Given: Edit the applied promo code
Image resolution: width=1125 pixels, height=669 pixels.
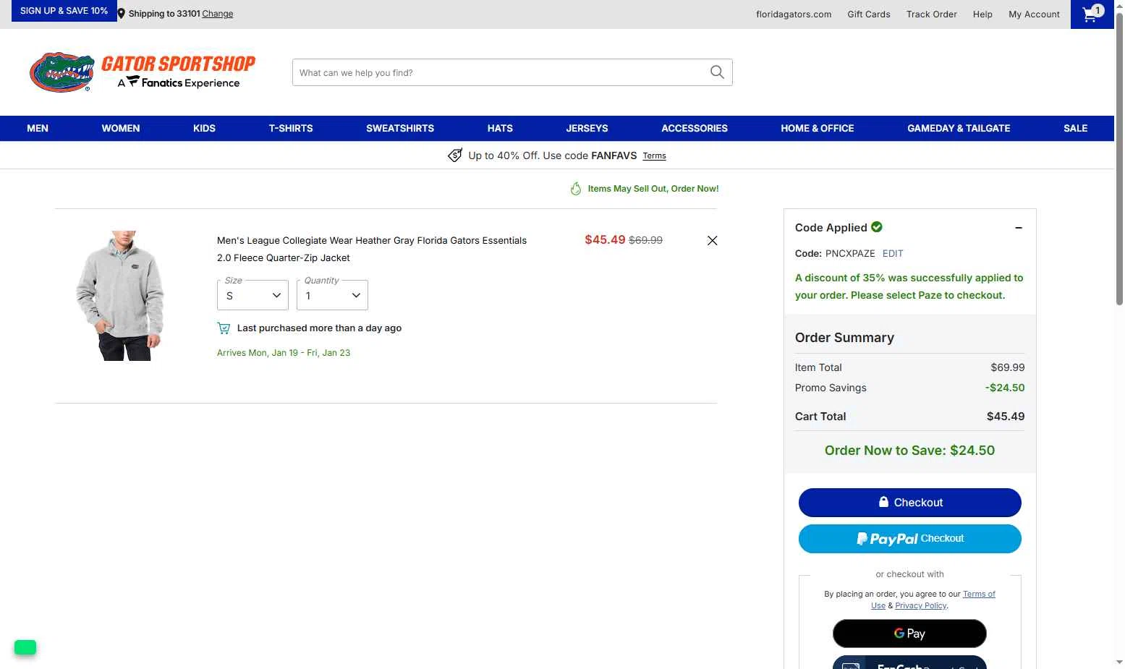Looking at the screenshot, I should pos(893,254).
